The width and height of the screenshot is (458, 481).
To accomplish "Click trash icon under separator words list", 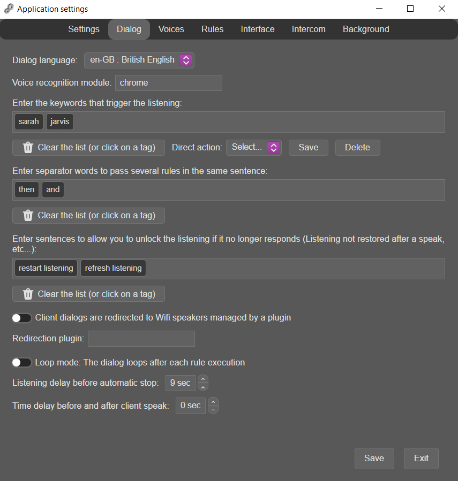I will point(28,216).
